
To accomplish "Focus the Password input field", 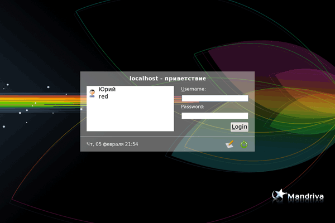I will click(215, 116).
